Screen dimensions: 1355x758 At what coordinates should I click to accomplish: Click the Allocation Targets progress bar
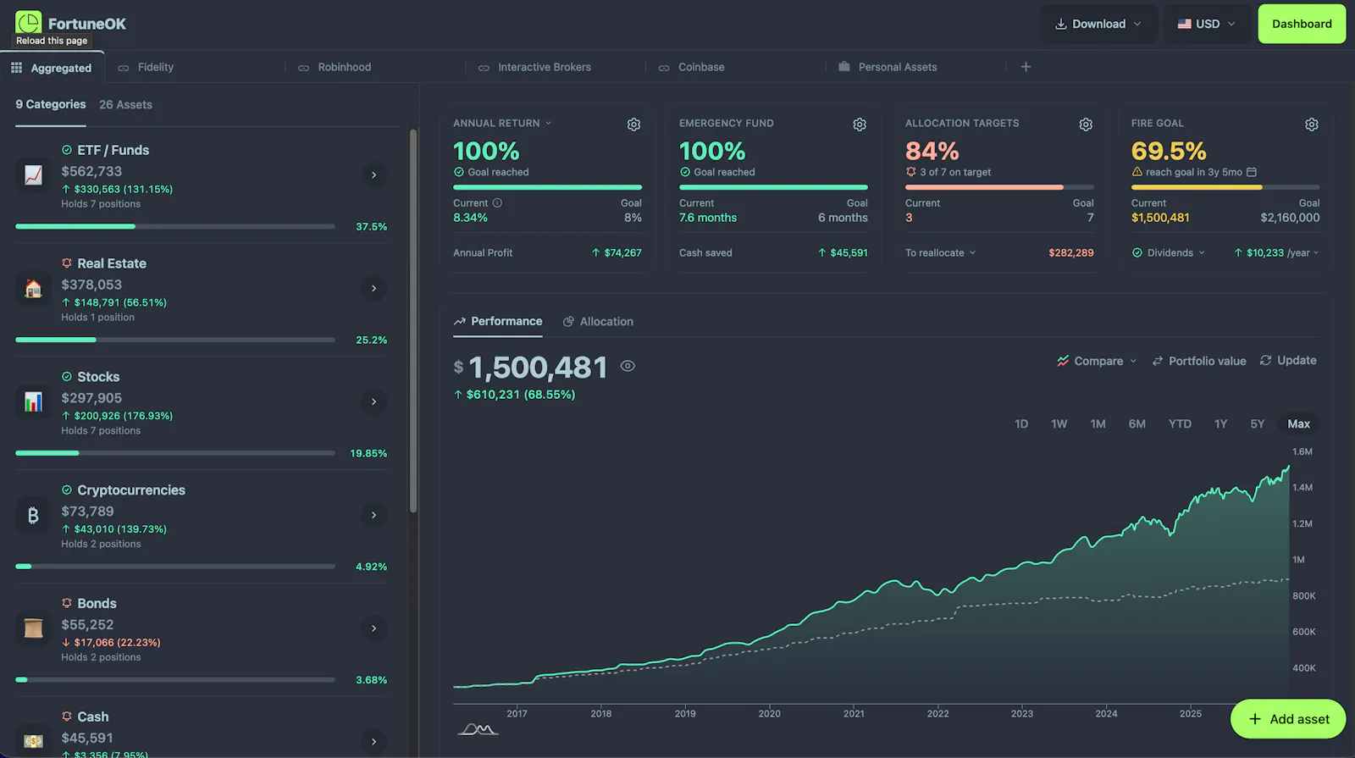[x=999, y=187]
